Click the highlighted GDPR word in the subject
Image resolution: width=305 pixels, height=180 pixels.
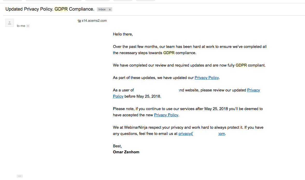tap(61, 9)
